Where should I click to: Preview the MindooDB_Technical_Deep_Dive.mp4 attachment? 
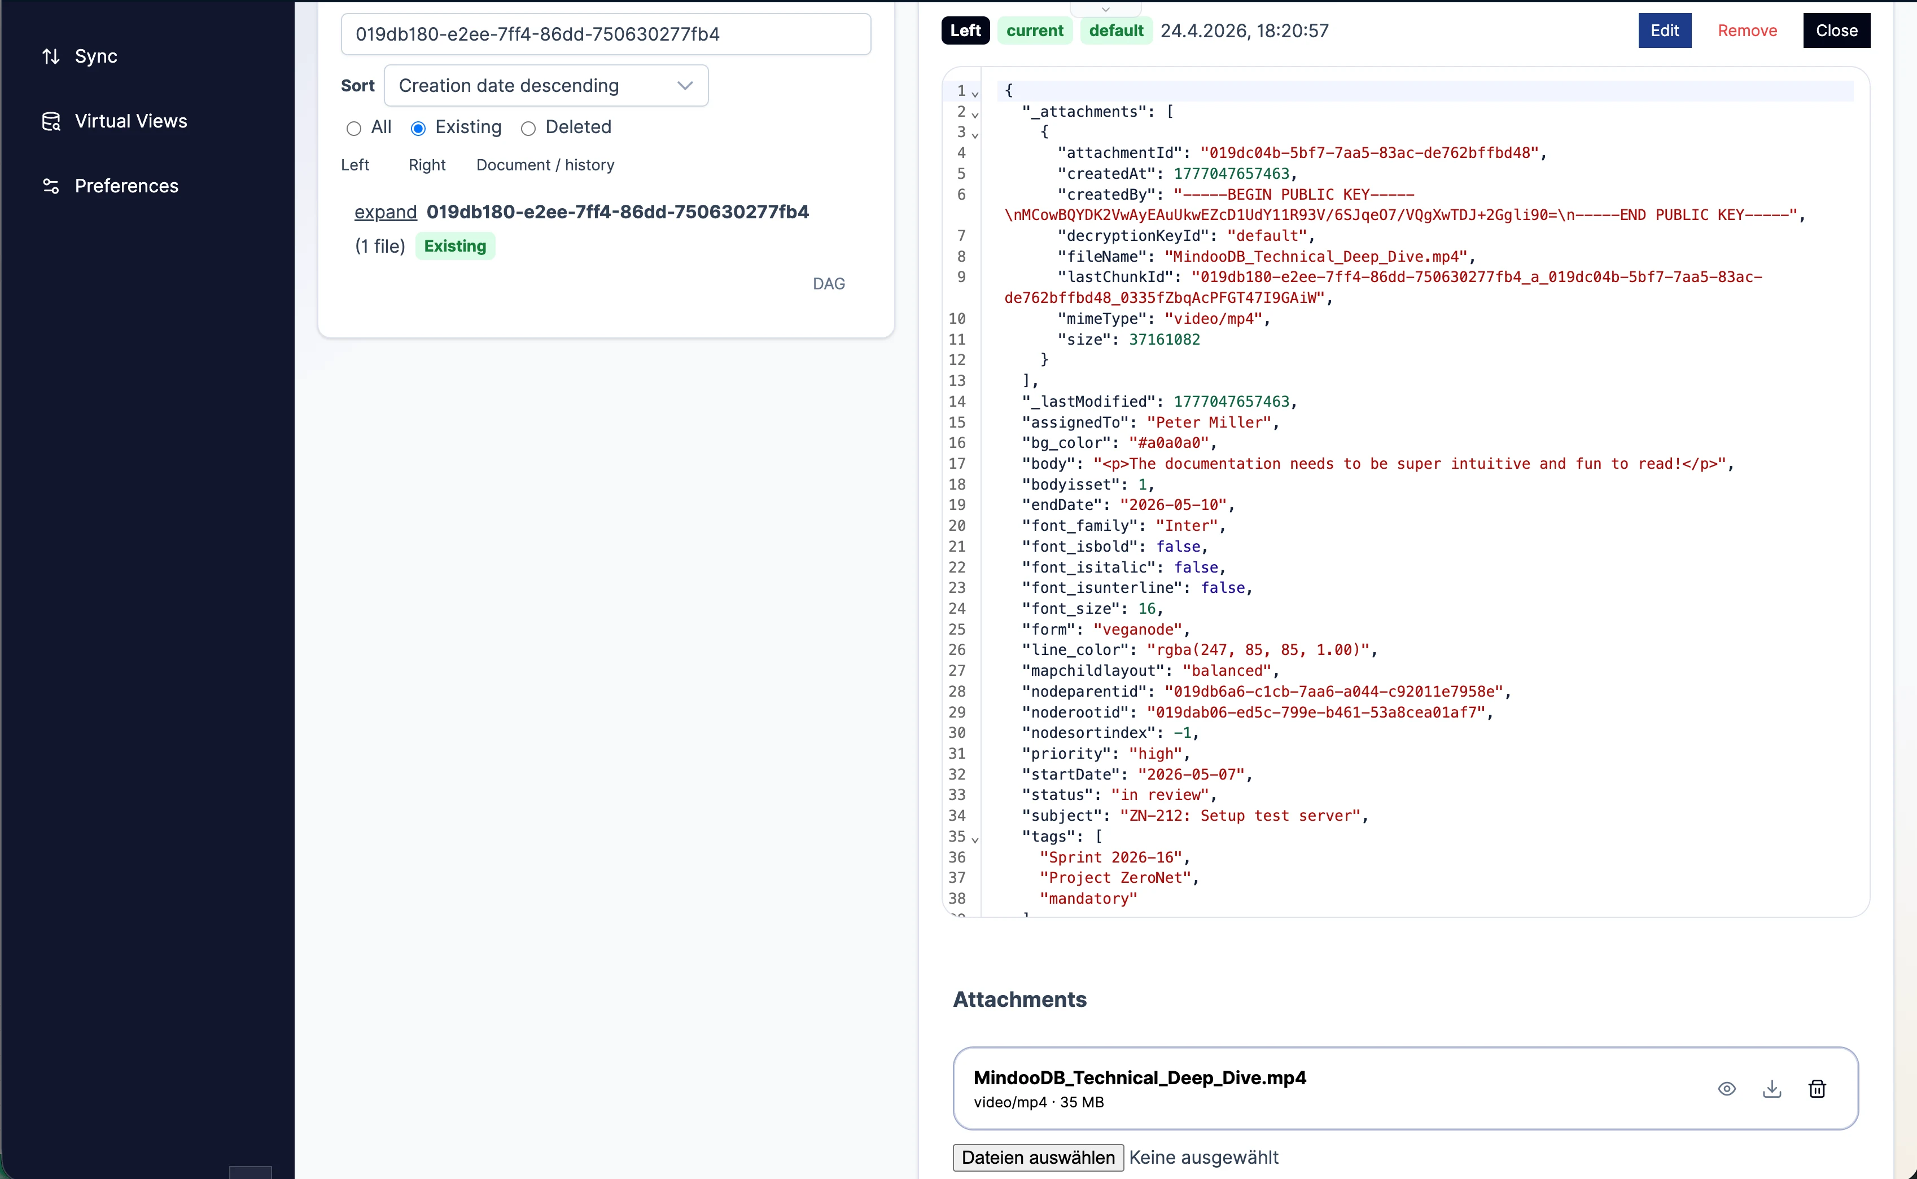click(x=1727, y=1089)
